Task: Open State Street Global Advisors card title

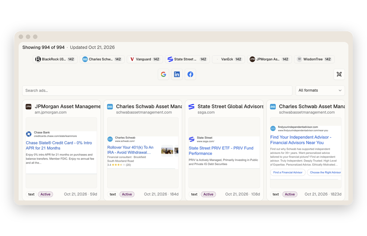Action: 230,106
